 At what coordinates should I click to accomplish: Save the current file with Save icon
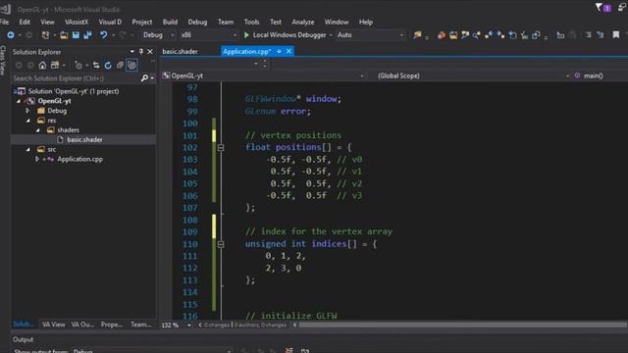point(76,35)
